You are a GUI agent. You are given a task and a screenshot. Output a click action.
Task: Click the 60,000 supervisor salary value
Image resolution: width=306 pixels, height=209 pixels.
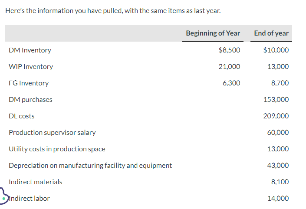coord(278,133)
